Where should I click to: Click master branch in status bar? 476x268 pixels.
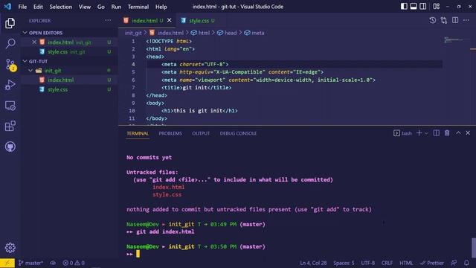coord(30,263)
